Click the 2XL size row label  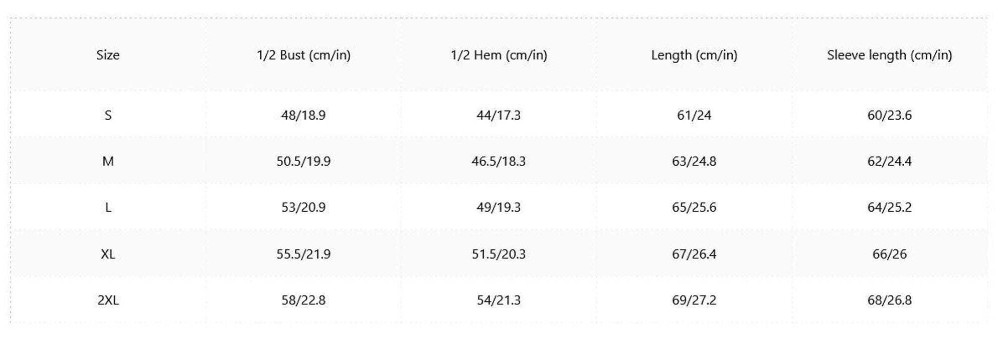[x=108, y=300]
